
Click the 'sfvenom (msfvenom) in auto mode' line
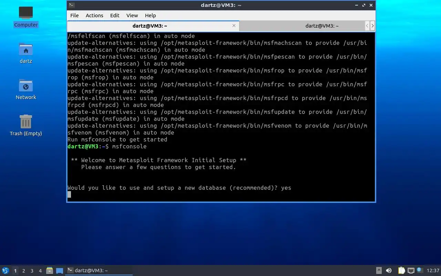121,132
